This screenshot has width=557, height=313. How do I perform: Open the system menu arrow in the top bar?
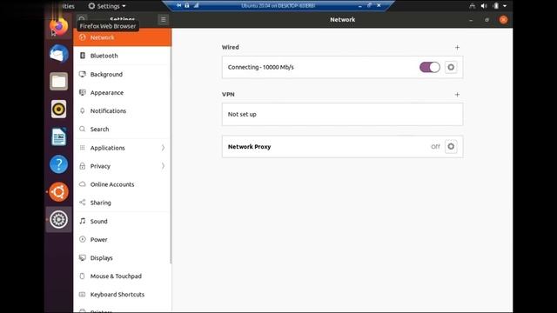[505, 6]
